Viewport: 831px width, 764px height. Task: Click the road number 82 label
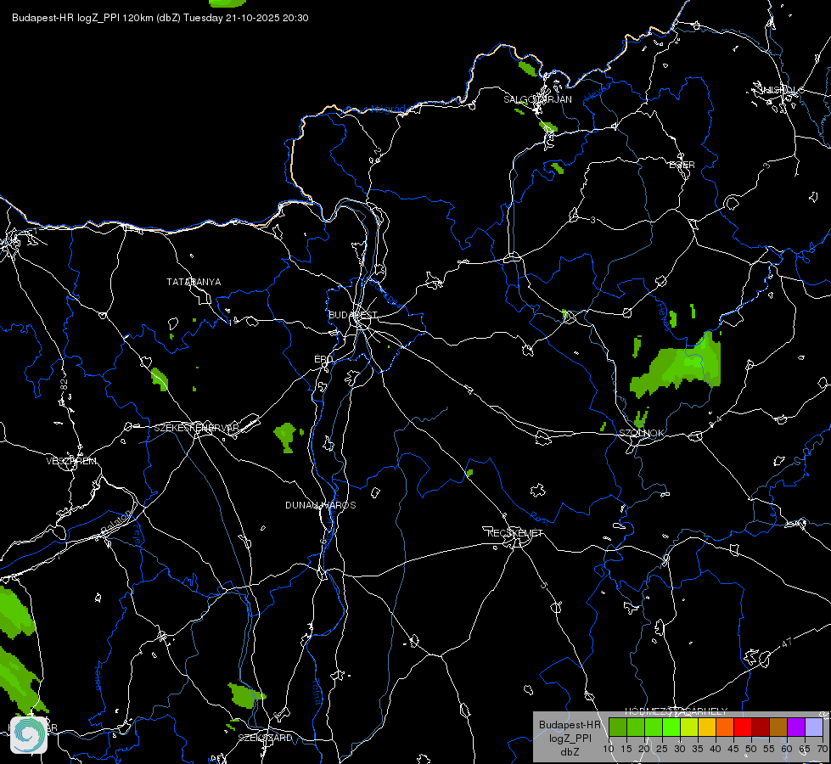coord(65,385)
